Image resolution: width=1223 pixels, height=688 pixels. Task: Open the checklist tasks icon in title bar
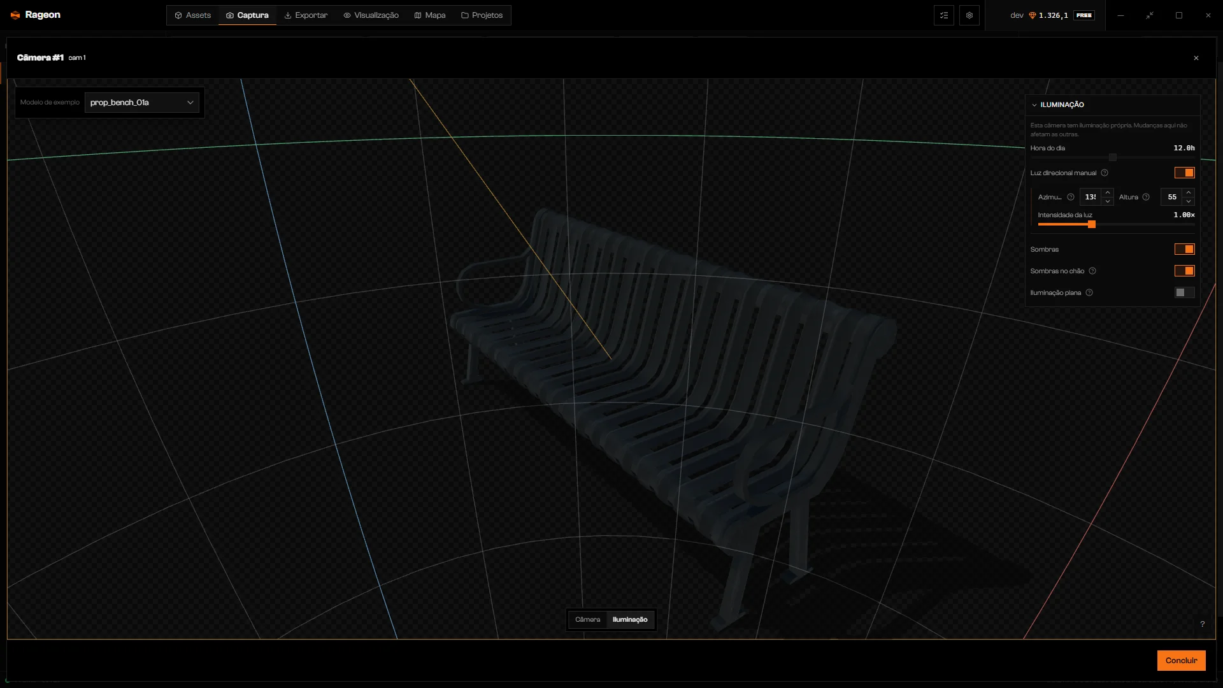point(944,15)
